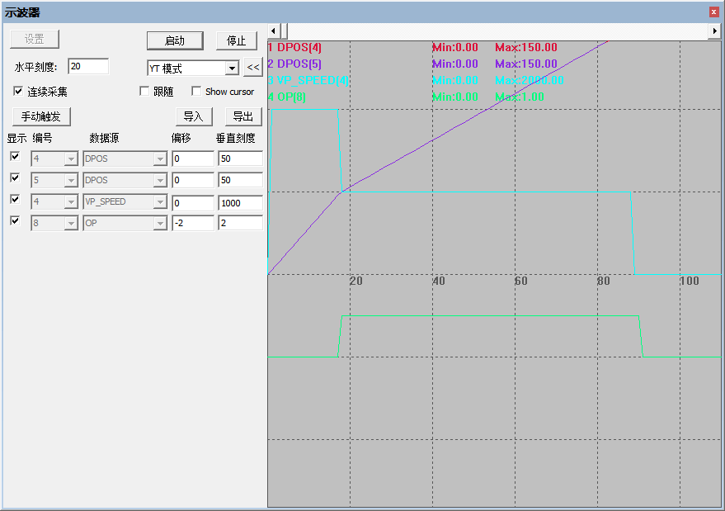
Task: Hide the OP channel display checkbox
Action: pyautogui.click(x=14, y=220)
